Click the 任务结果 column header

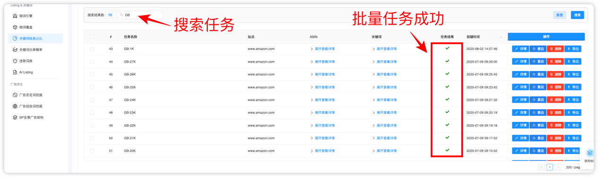(447, 37)
